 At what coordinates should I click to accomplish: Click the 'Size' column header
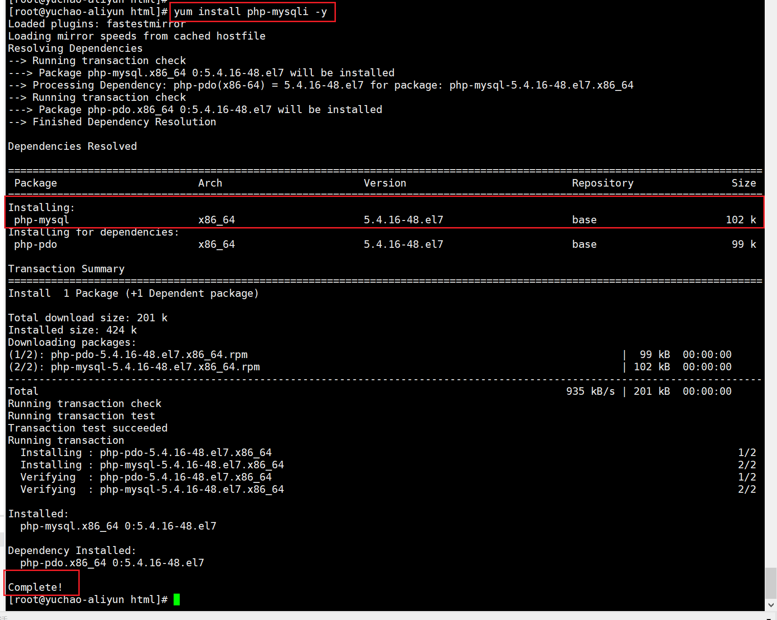(744, 183)
